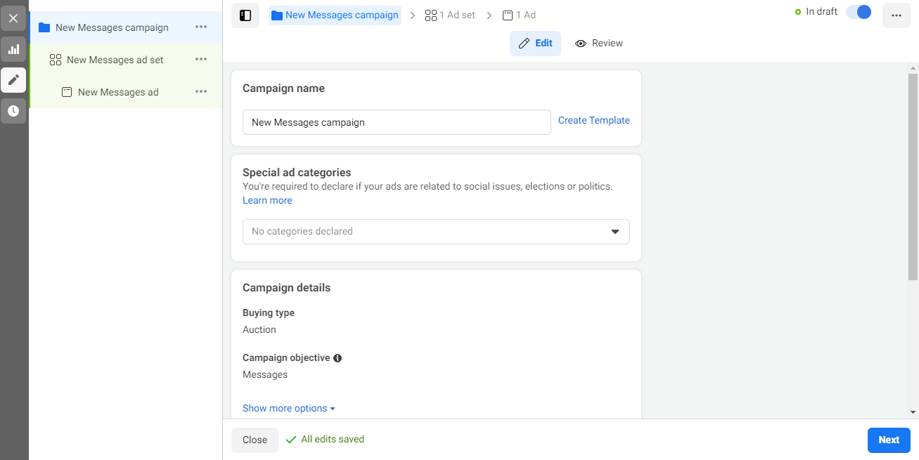
Task: Switch to the Review tab
Action: (x=598, y=43)
